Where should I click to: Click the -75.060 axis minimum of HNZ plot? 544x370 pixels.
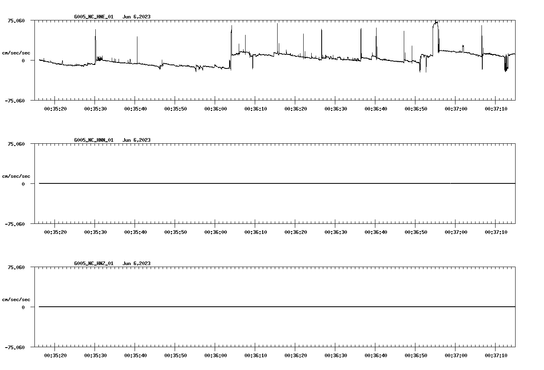[x=15, y=348]
